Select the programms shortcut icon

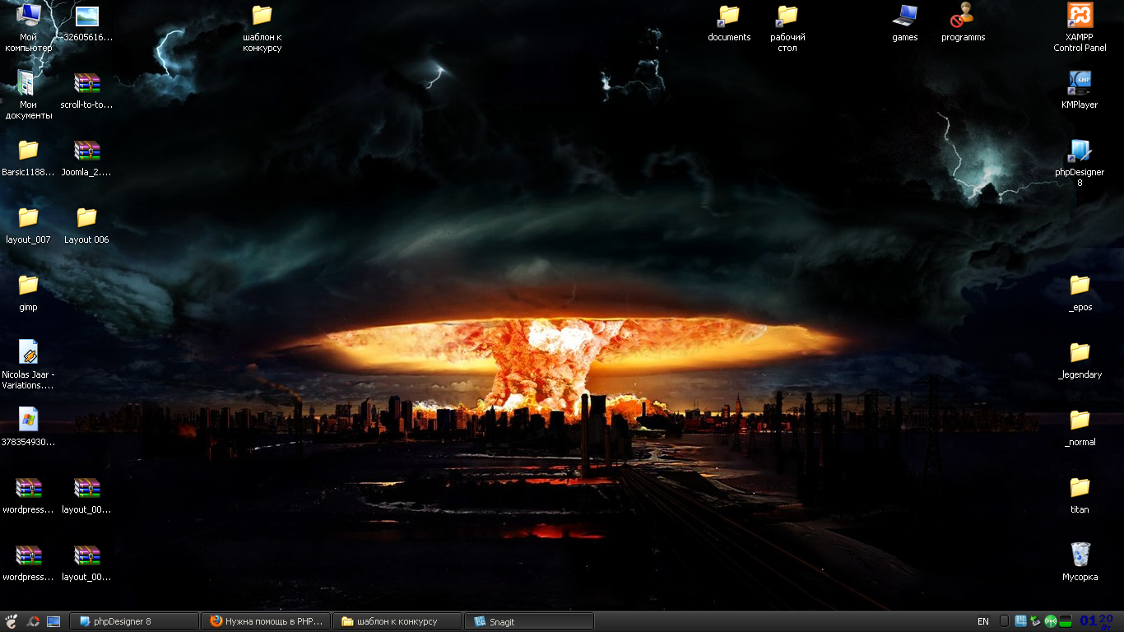point(963,16)
